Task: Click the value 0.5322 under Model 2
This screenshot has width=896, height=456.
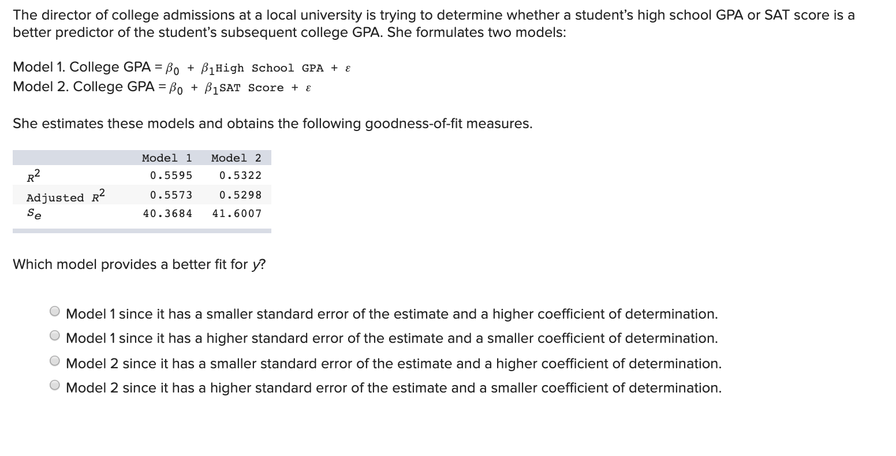Action: 241,175
